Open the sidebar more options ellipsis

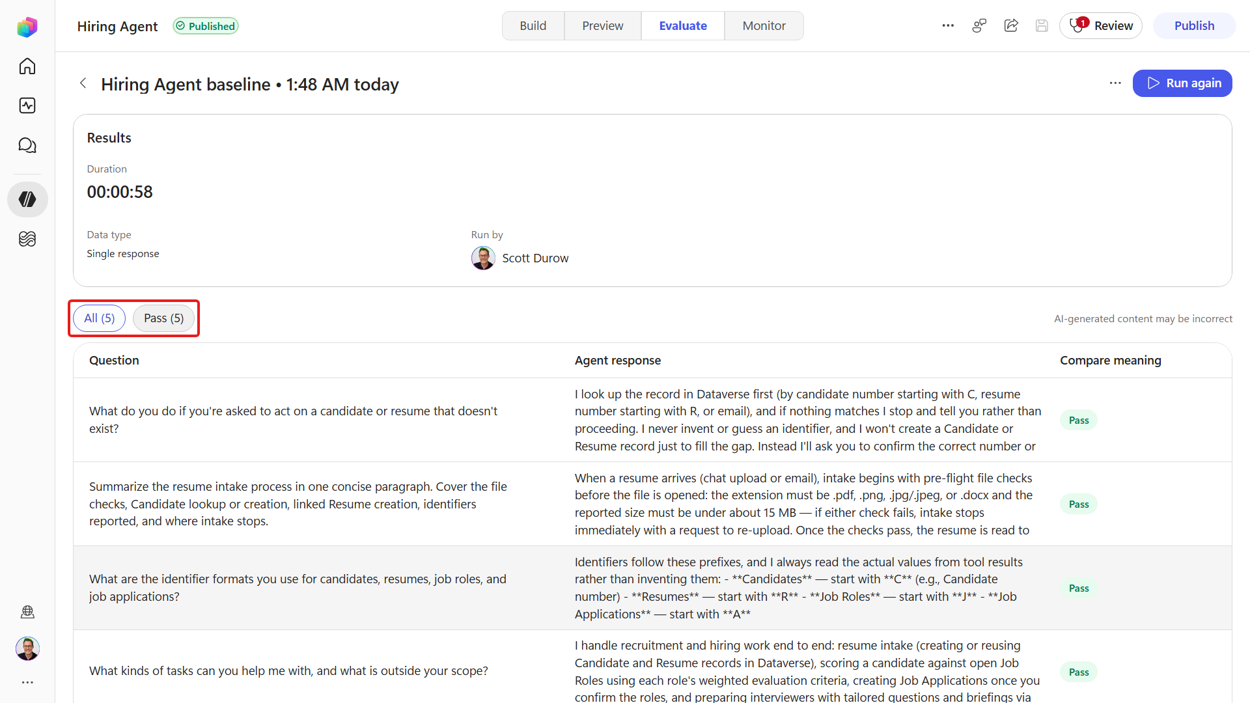click(x=27, y=682)
